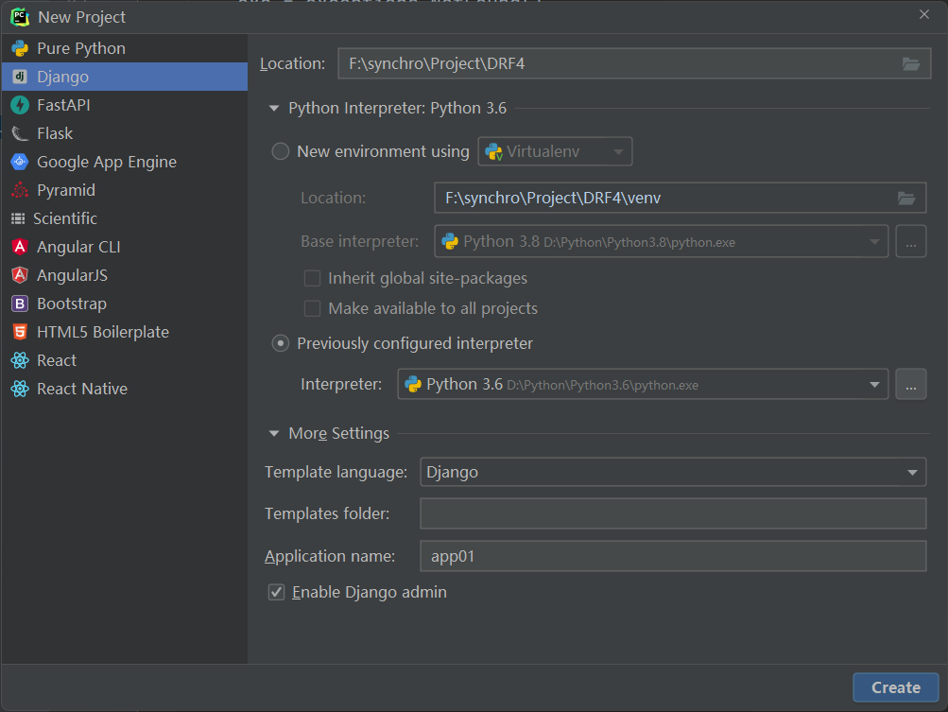Click the Pyramid project icon
948x712 pixels.
(x=19, y=190)
